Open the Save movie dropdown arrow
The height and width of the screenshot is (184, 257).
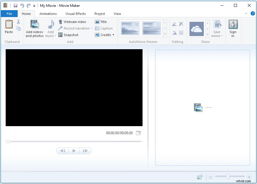tap(221, 35)
